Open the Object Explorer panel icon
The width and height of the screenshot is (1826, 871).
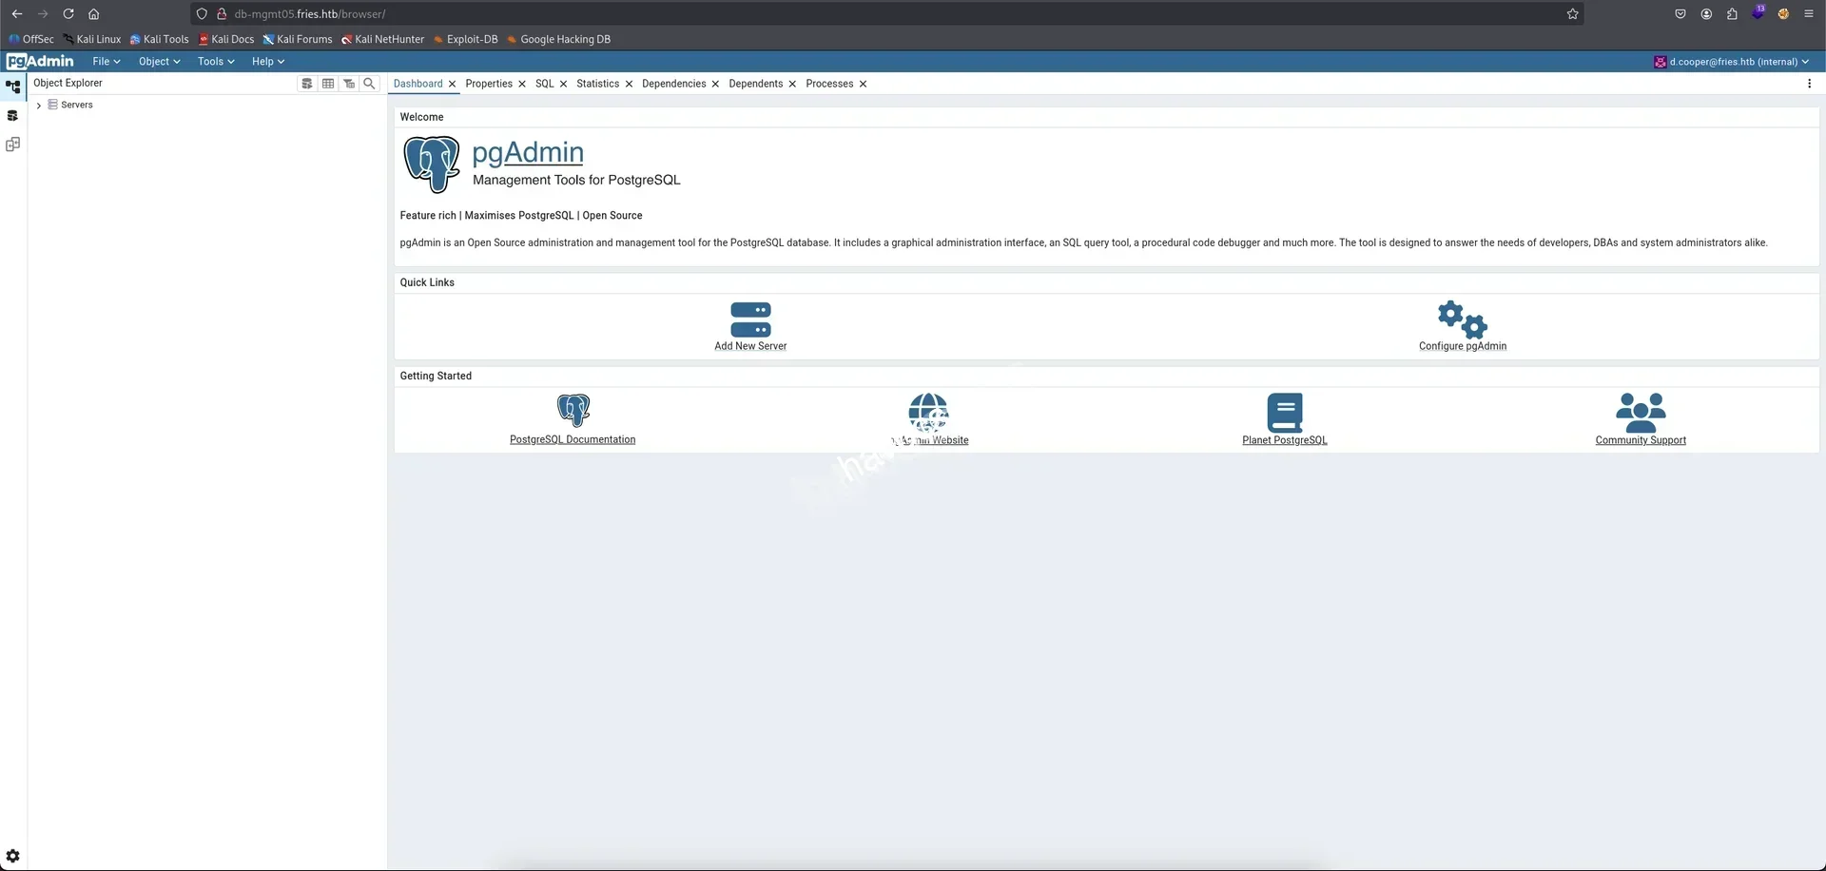[x=12, y=86]
